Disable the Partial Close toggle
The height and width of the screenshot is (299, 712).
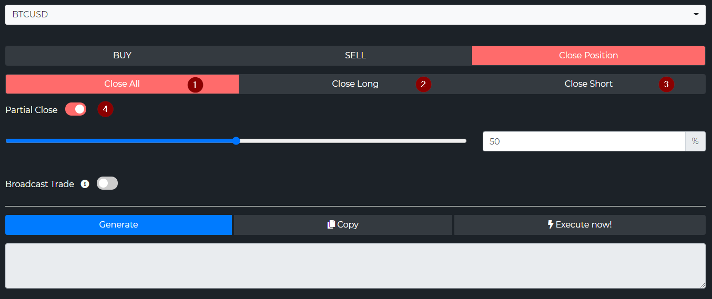(x=76, y=109)
